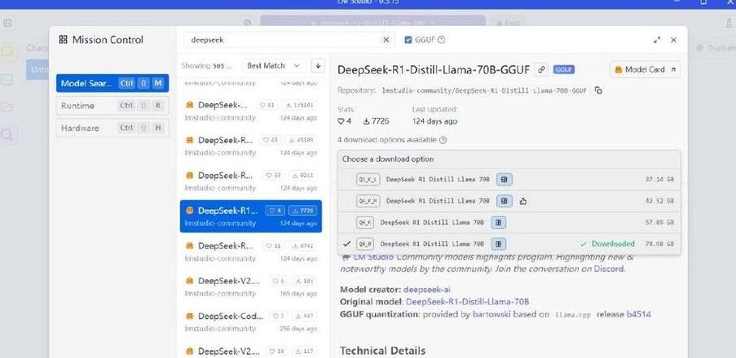Open the Discord link

[x=609, y=269]
